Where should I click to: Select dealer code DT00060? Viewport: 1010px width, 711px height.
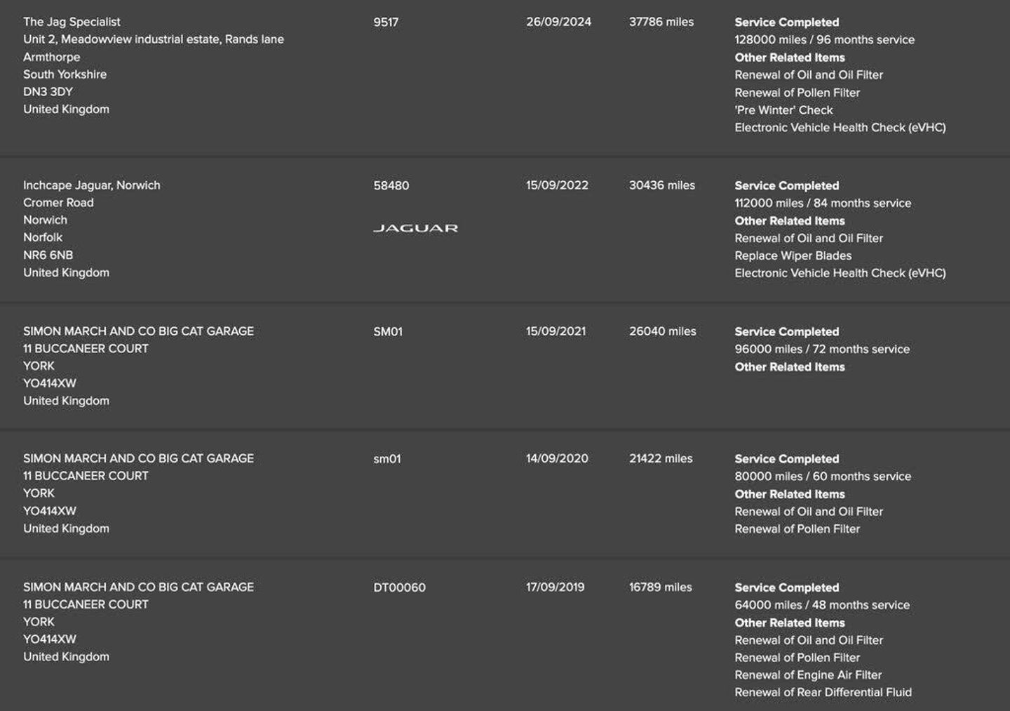point(399,587)
